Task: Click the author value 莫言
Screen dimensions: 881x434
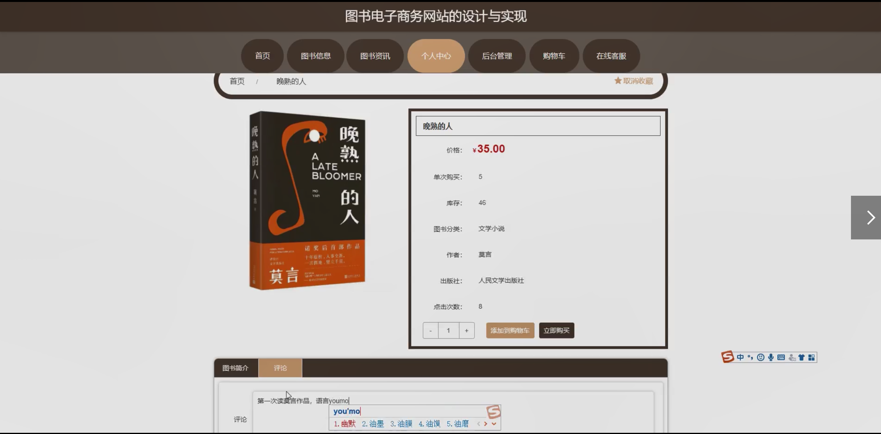Action: [x=485, y=255]
